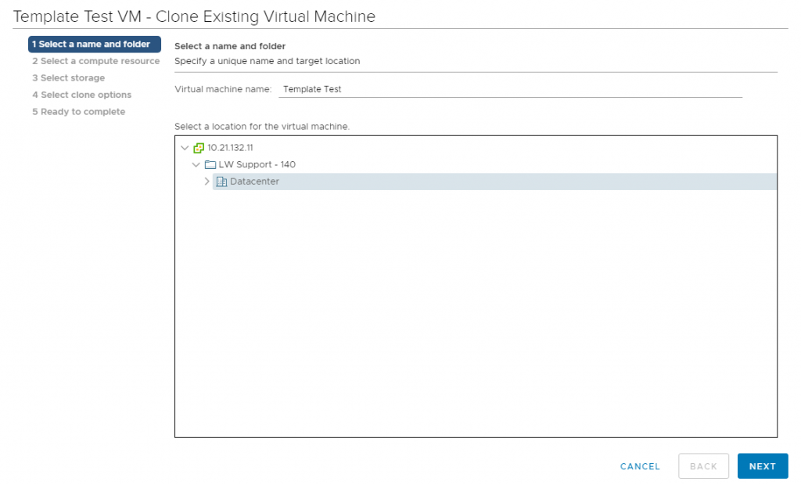This screenshot has height=485, width=801.
Task: Open the Ready to complete step
Action: point(80,111)
